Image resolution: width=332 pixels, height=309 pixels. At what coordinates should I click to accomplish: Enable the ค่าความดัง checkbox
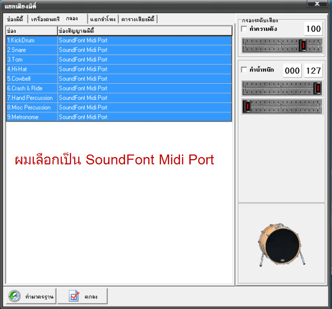coord(244,29)
